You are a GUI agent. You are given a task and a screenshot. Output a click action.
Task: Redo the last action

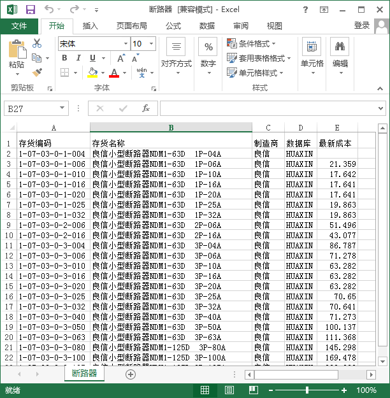(74, 10)
